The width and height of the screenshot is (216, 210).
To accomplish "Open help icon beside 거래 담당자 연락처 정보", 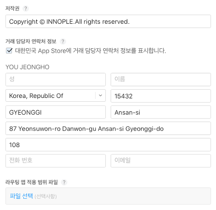I will point(63,41).
